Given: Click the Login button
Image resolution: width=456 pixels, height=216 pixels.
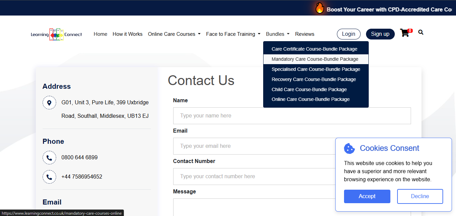Looking at the screenshot, I should tap(349, 34).
